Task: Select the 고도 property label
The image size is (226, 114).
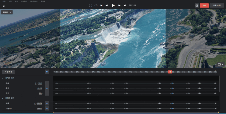Action: coord(7,93)
